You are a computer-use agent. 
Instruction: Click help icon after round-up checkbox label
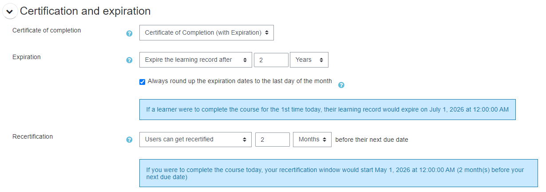[341, 85]
